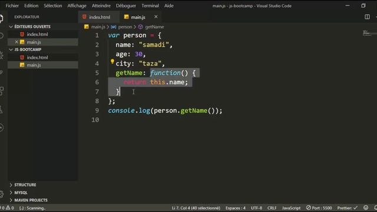Change line ending via CRLF indicator

tap(272, 208)
